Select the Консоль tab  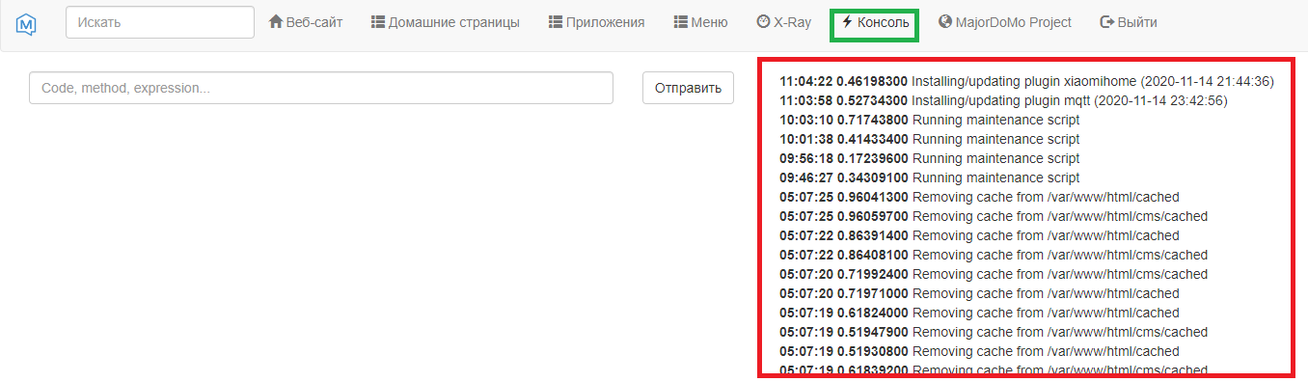click(875, 22)
